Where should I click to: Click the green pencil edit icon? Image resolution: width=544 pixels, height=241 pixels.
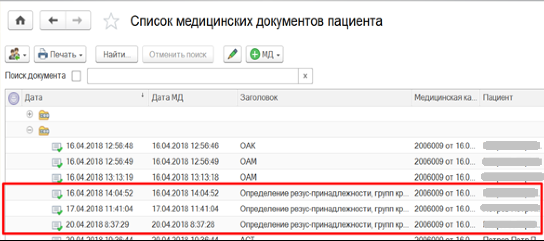coord(232,55)
